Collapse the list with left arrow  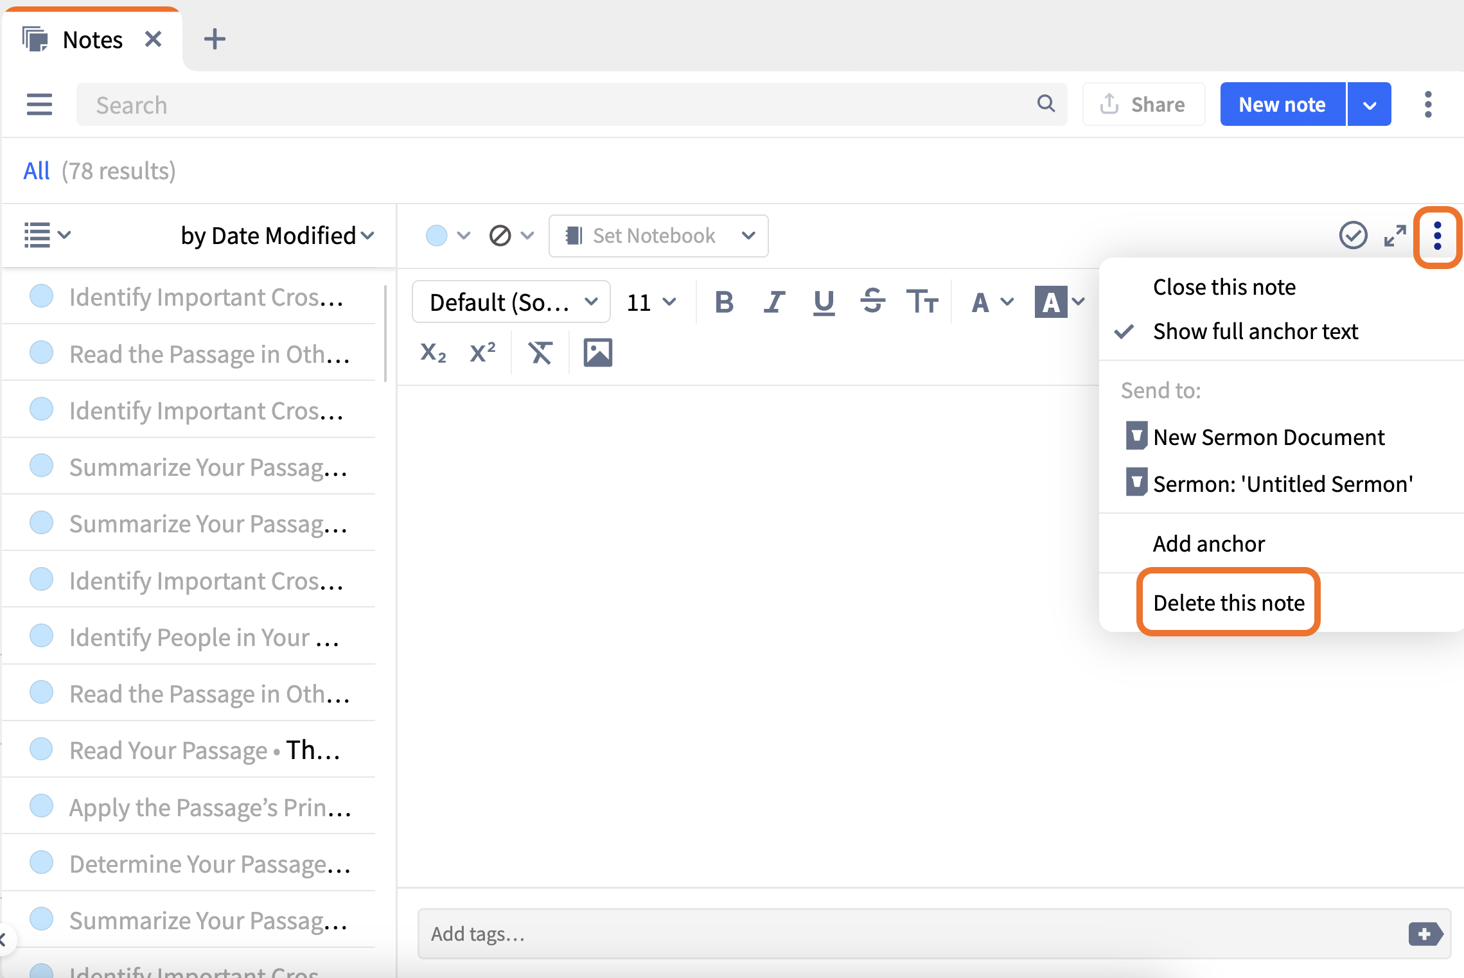click(x=4, y=939)
